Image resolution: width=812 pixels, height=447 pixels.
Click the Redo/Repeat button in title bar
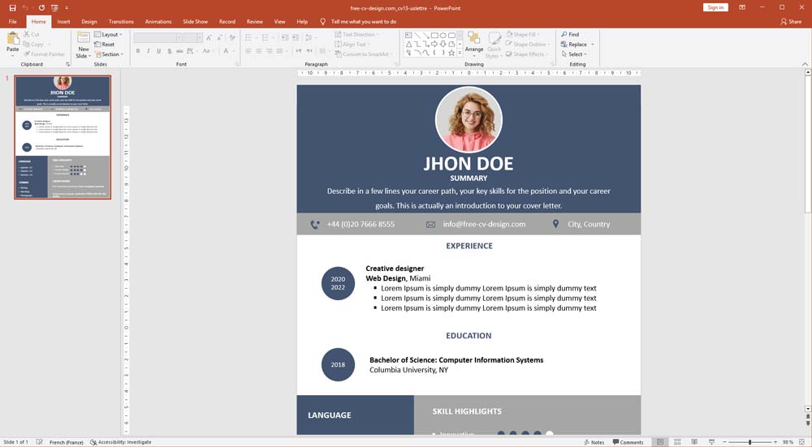pos(41,8)
